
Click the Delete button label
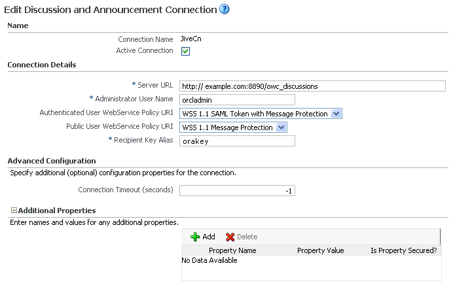[x=247, y=237]
